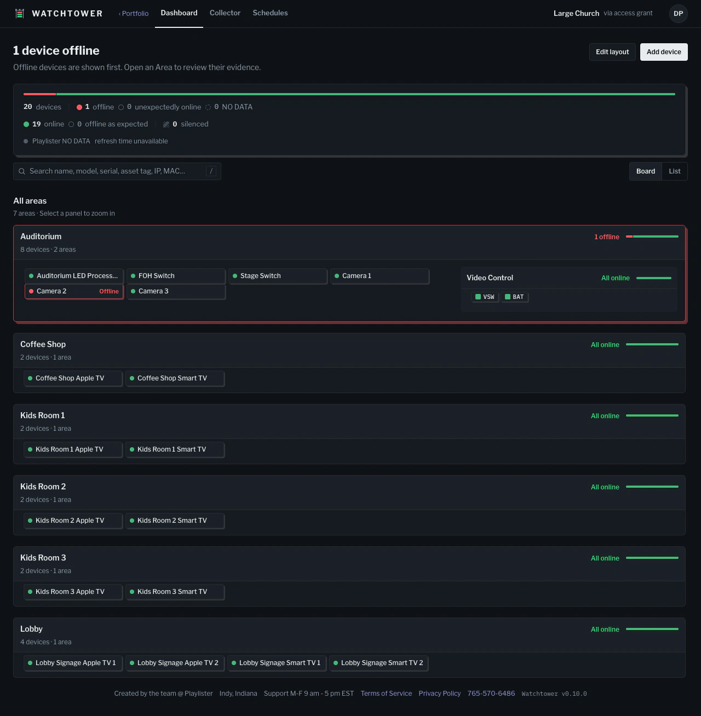
Task: Open the Auditorium area panel header
Action: point(349,242)
